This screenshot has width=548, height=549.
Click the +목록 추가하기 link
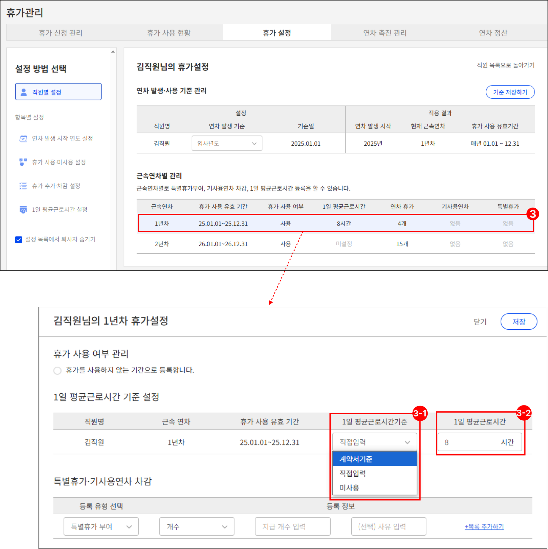(484, 527)
